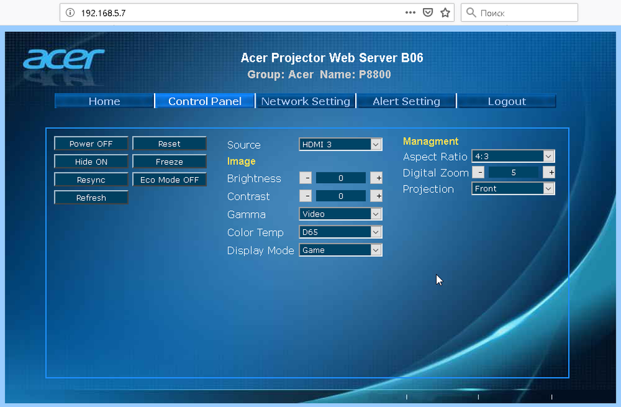Click the site info icon in address bar
The image size is (621, 407).
tap(70, 13)
